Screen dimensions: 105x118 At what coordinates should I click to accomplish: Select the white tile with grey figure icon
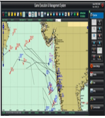94,29
